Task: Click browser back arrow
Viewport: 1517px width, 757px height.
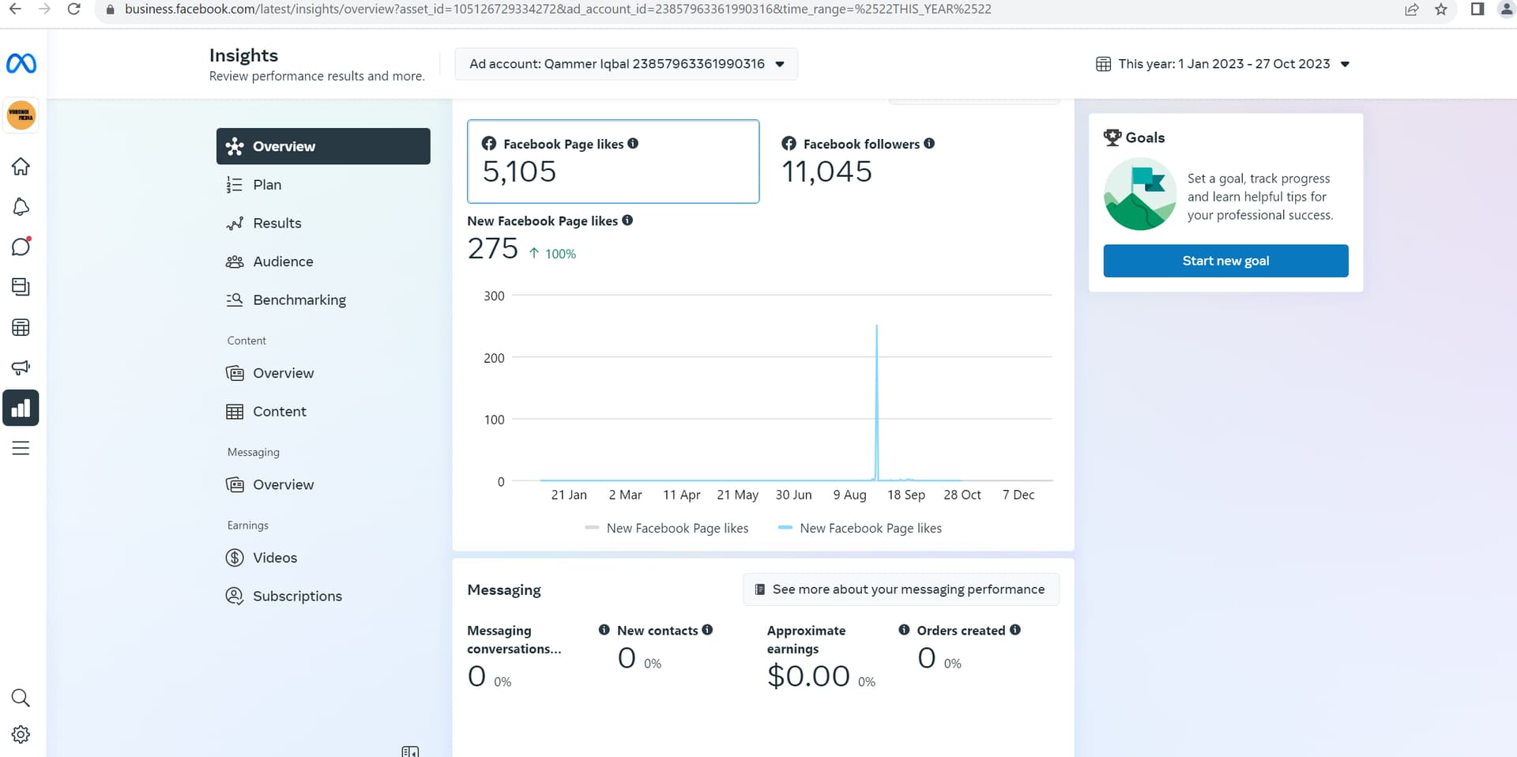Action: (15, 9)
